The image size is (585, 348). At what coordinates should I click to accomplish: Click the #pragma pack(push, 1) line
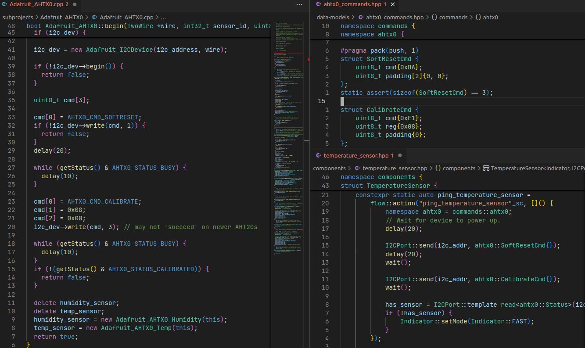[379, 50]
